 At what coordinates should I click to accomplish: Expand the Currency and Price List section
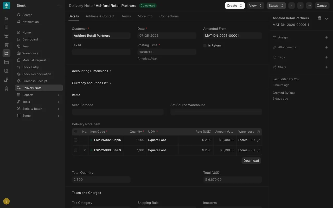click(x=92, y=83)
